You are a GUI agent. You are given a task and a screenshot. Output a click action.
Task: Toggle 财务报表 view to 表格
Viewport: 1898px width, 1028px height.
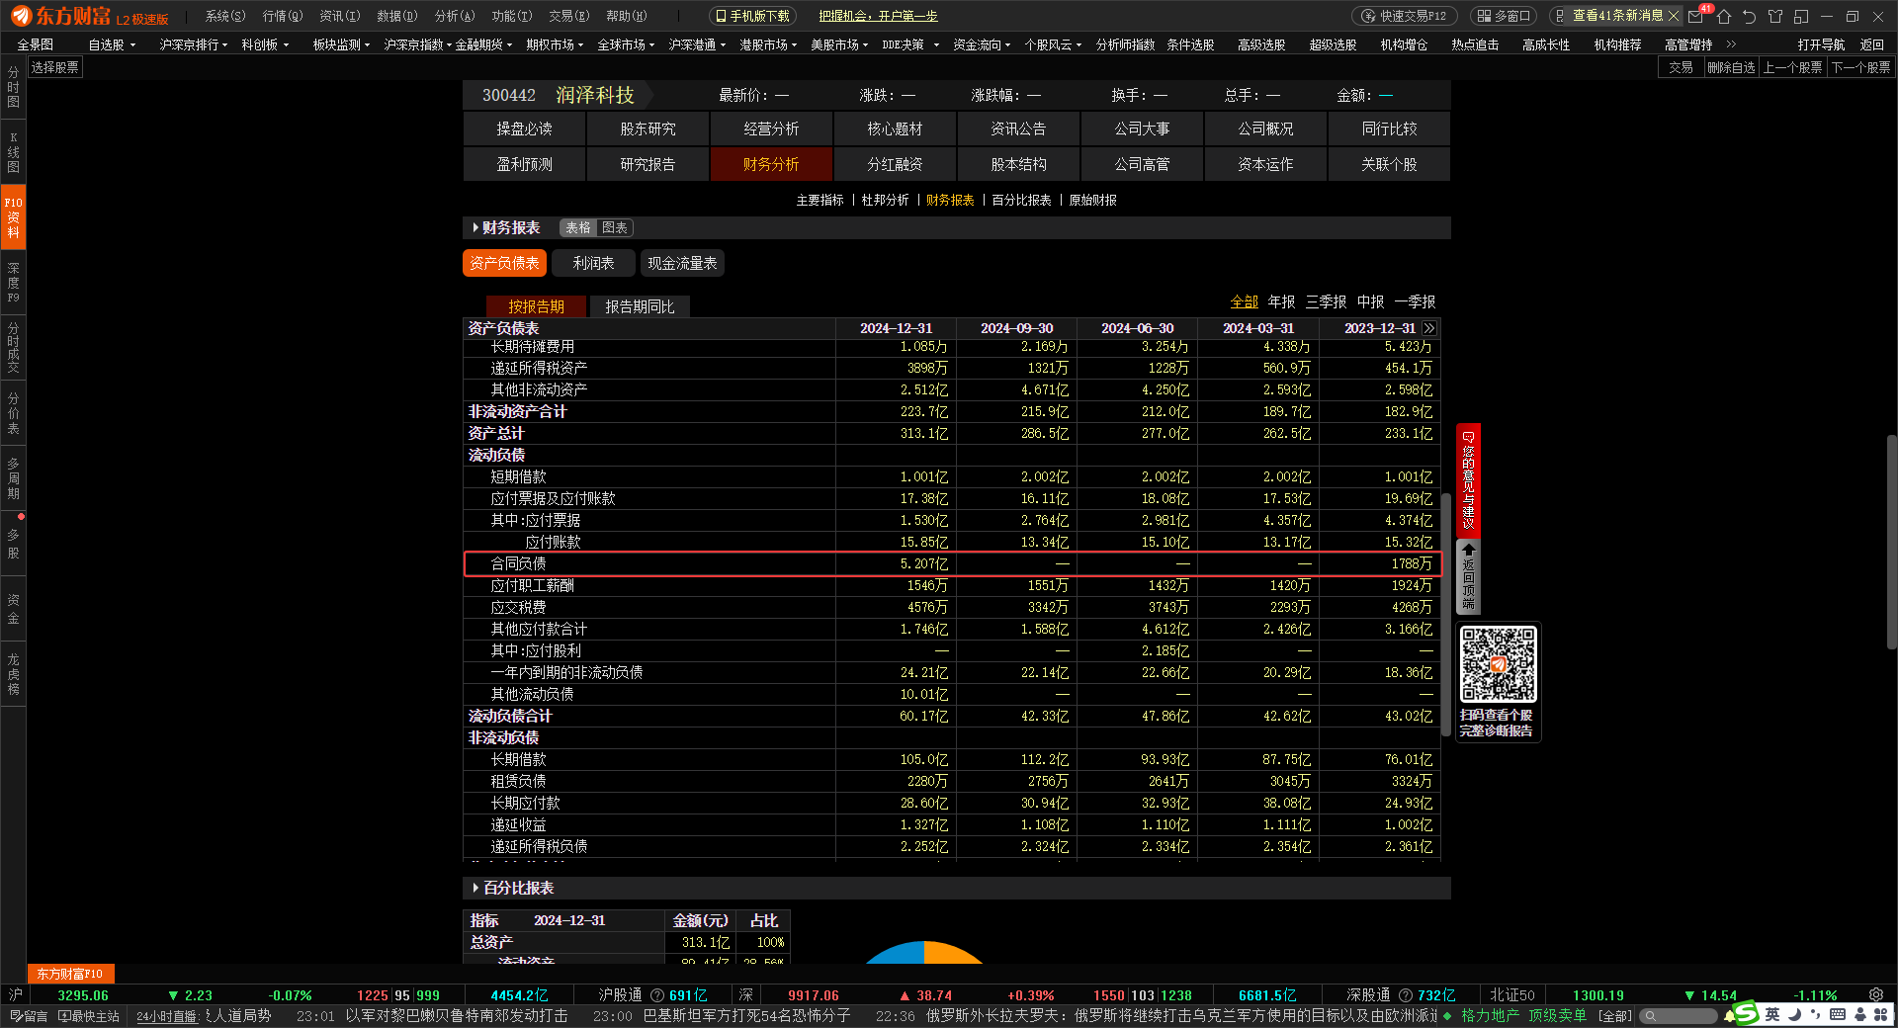578,228
